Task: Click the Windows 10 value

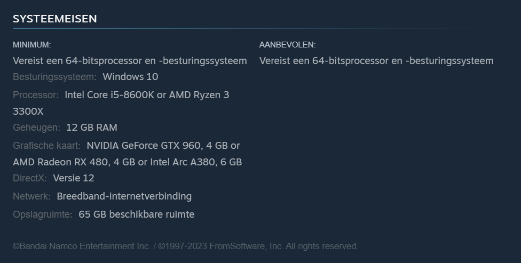Action: coord(130,77)
